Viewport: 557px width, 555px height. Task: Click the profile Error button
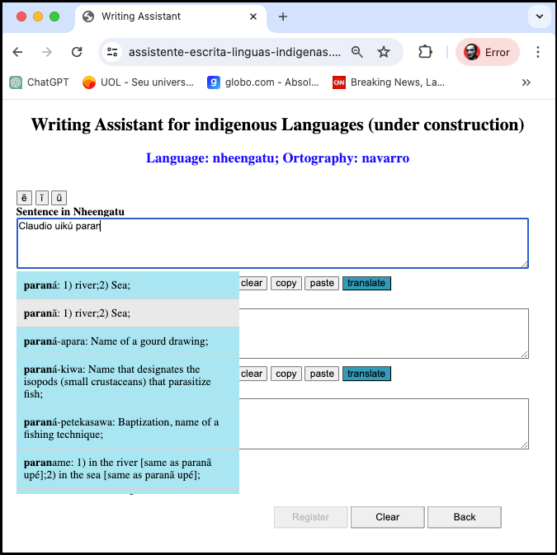[488, 52]
